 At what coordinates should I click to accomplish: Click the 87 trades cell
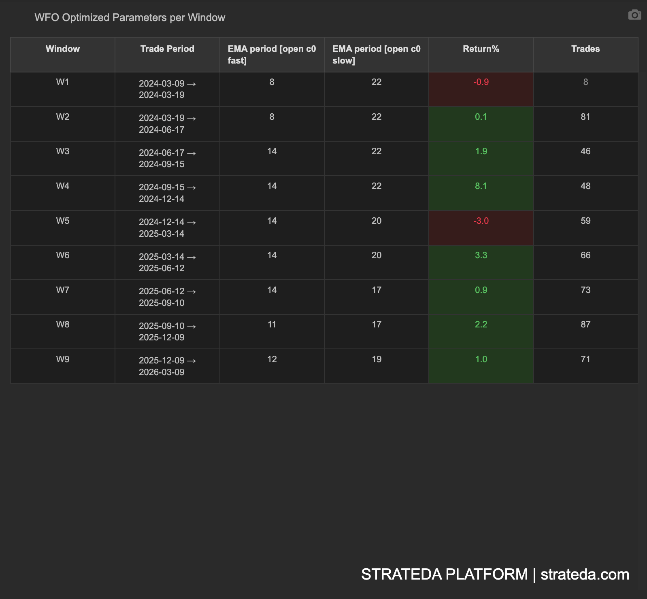(585, 331)
